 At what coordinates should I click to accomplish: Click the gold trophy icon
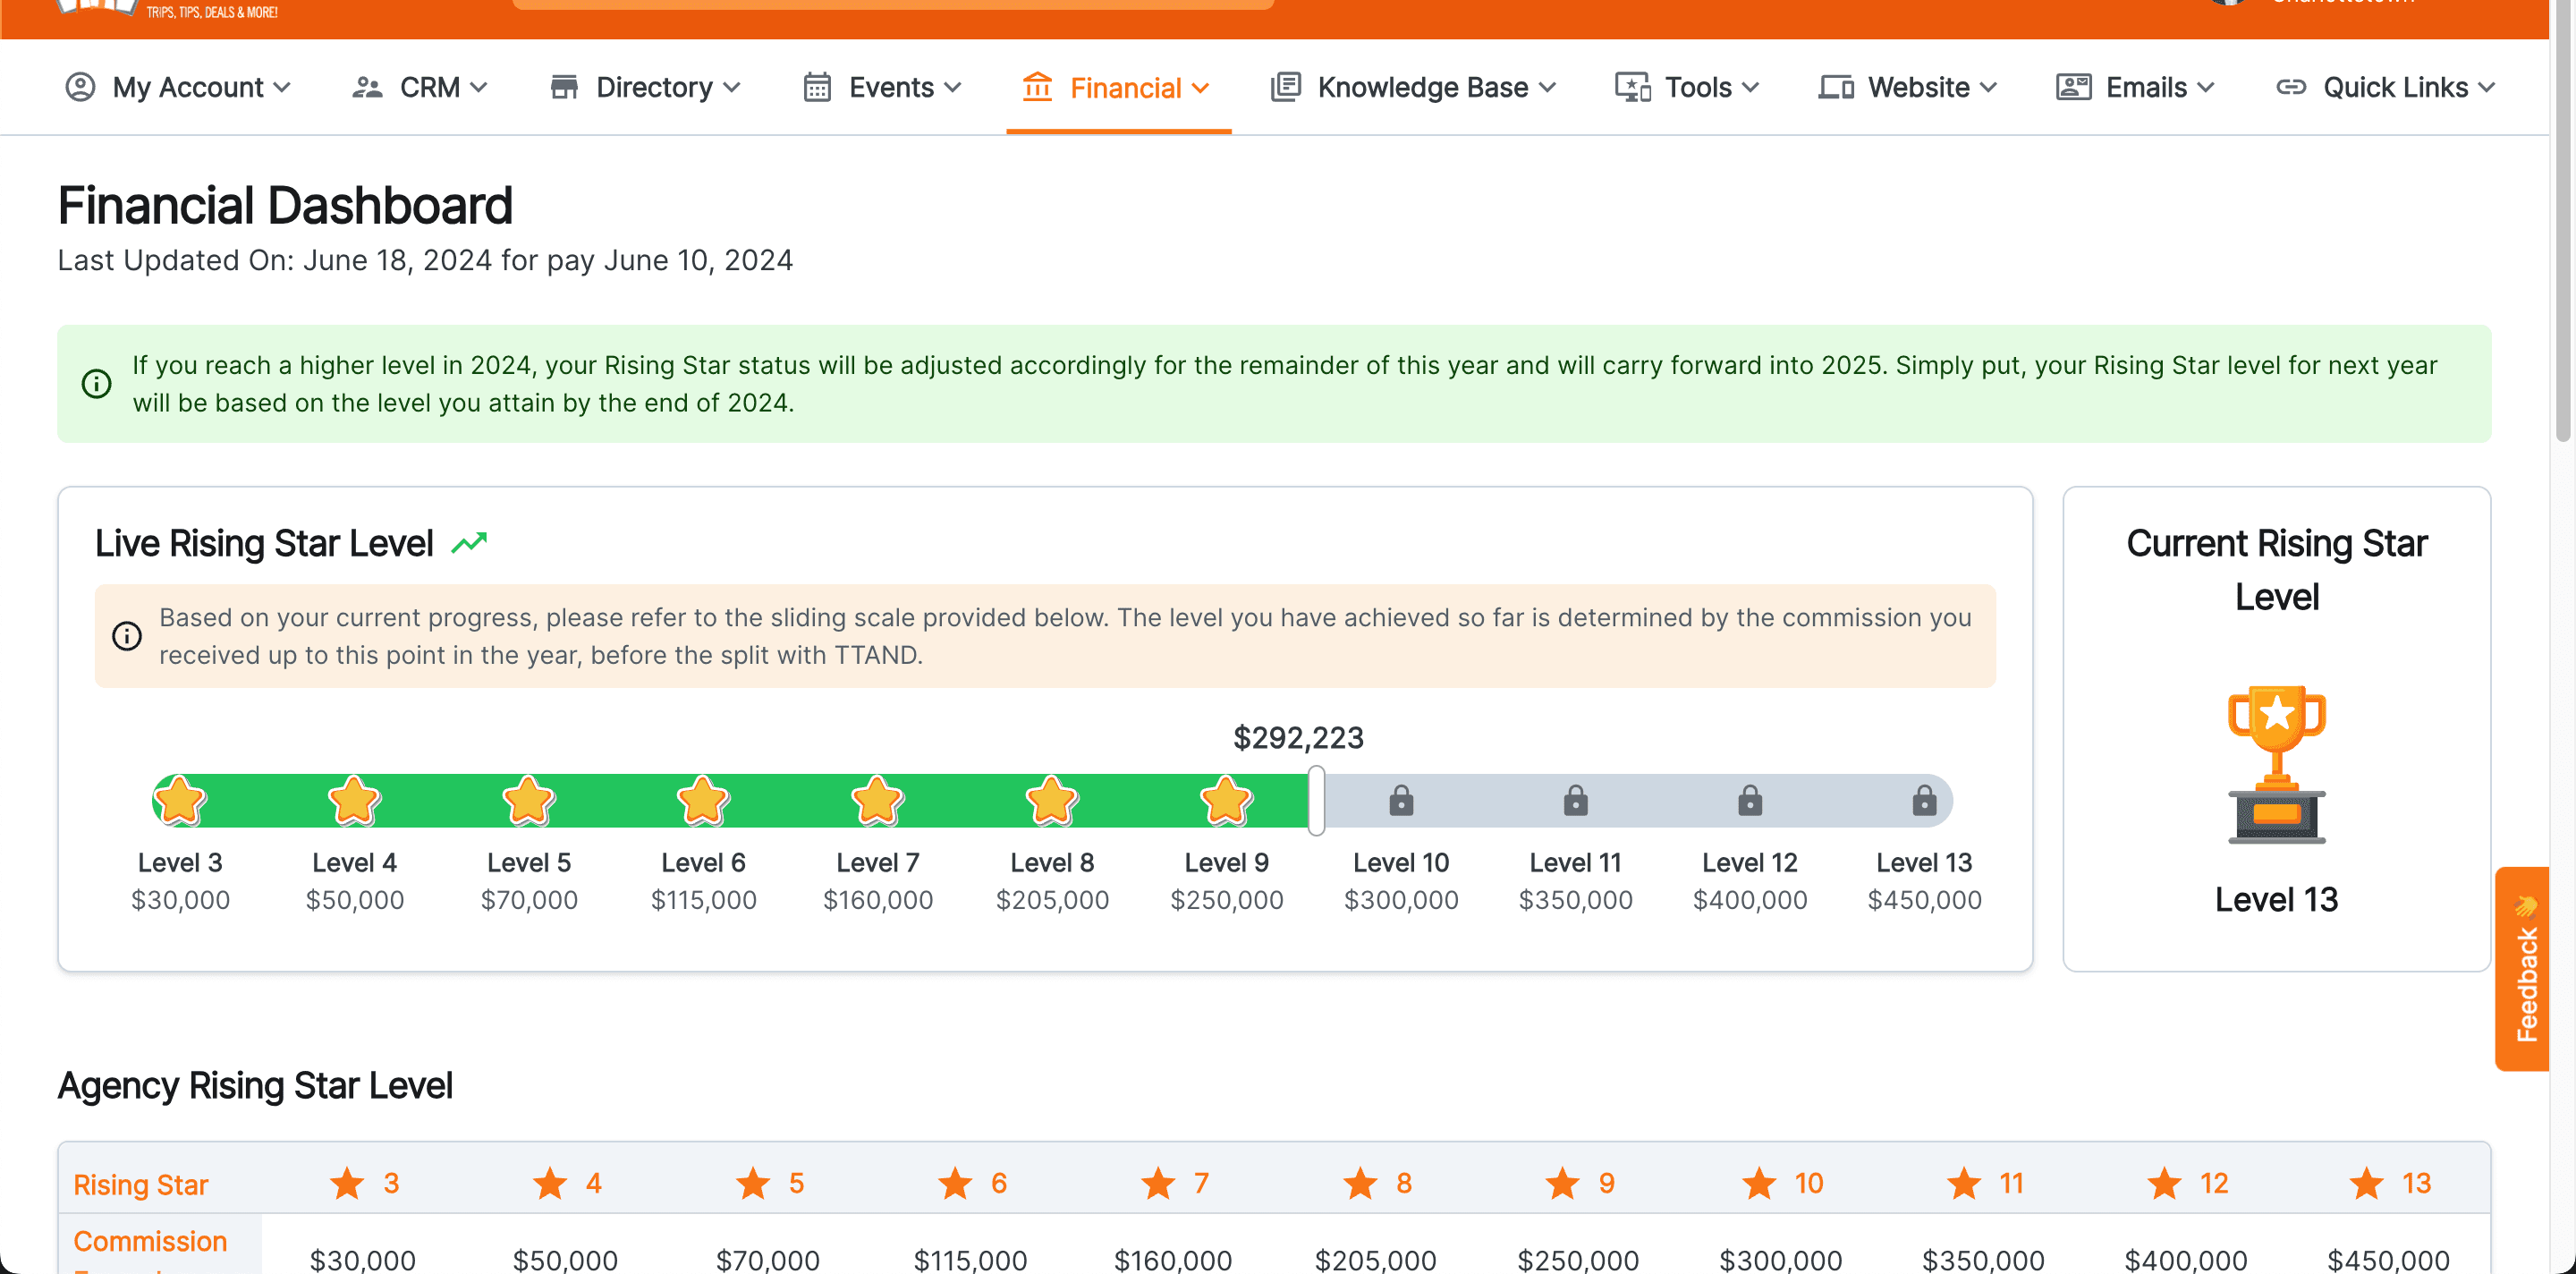click(x=2276, y=764)
